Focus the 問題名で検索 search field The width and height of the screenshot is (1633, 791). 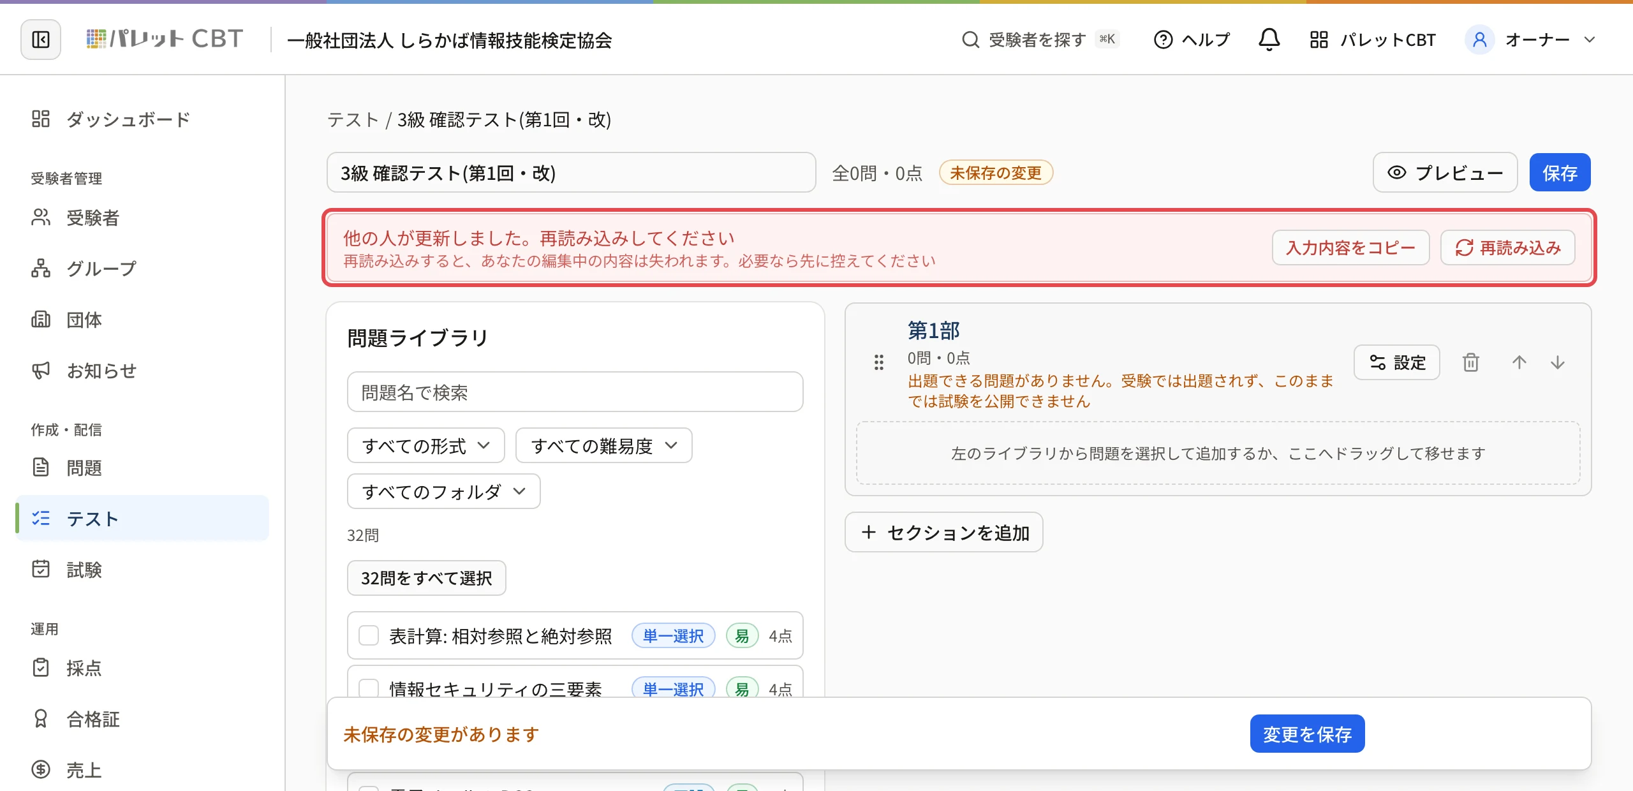(x=575, y=392)
